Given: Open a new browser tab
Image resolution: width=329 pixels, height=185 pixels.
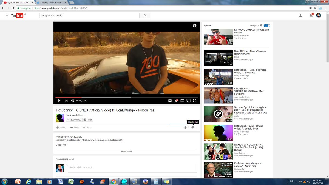Looking at the screenshot, I should point(72,3).
